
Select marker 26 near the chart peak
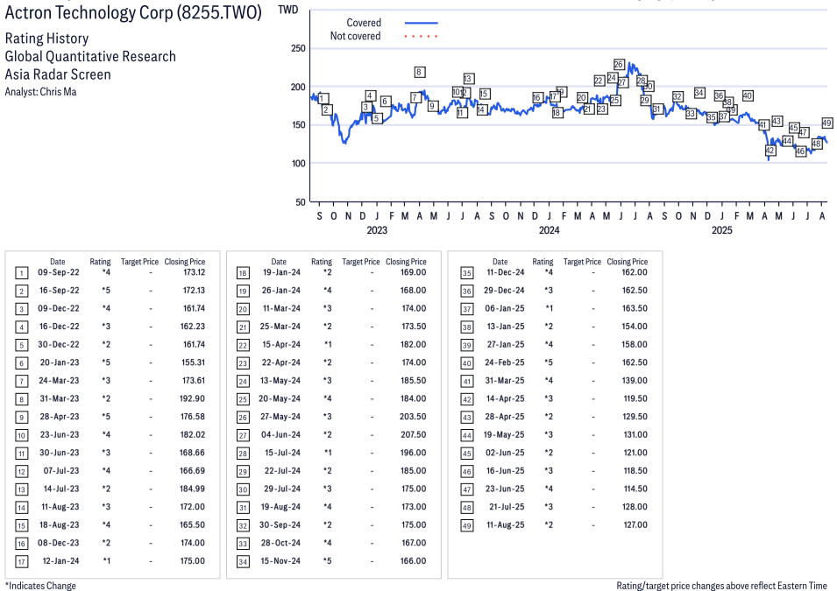(x=619, y=64)
